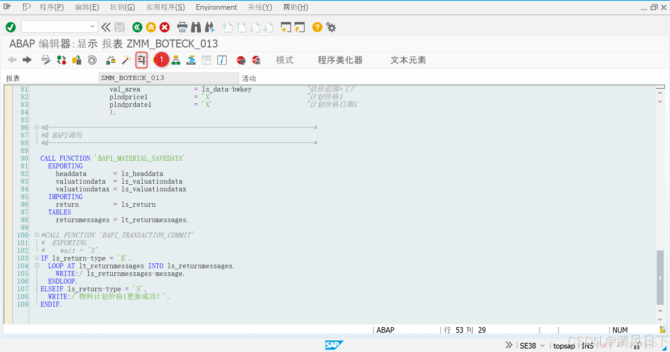Click the 程序美化器 button
Image resolution: width=670 pixels, height=352 pixels.
340,60
